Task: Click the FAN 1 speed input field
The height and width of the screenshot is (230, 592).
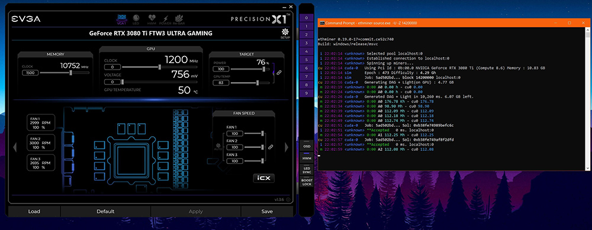Action: (x=235, y=133)
